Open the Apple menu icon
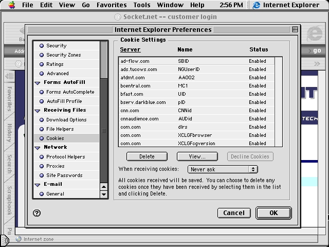The width and height of the screenshot is (329, 247). tap(12, 5)
